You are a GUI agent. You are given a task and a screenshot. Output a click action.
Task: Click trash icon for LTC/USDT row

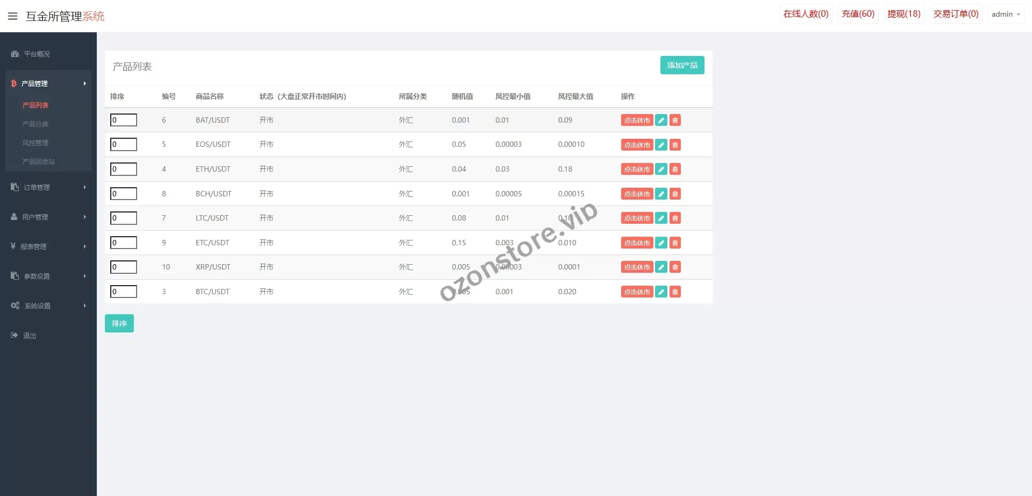(x=675, y=218)
